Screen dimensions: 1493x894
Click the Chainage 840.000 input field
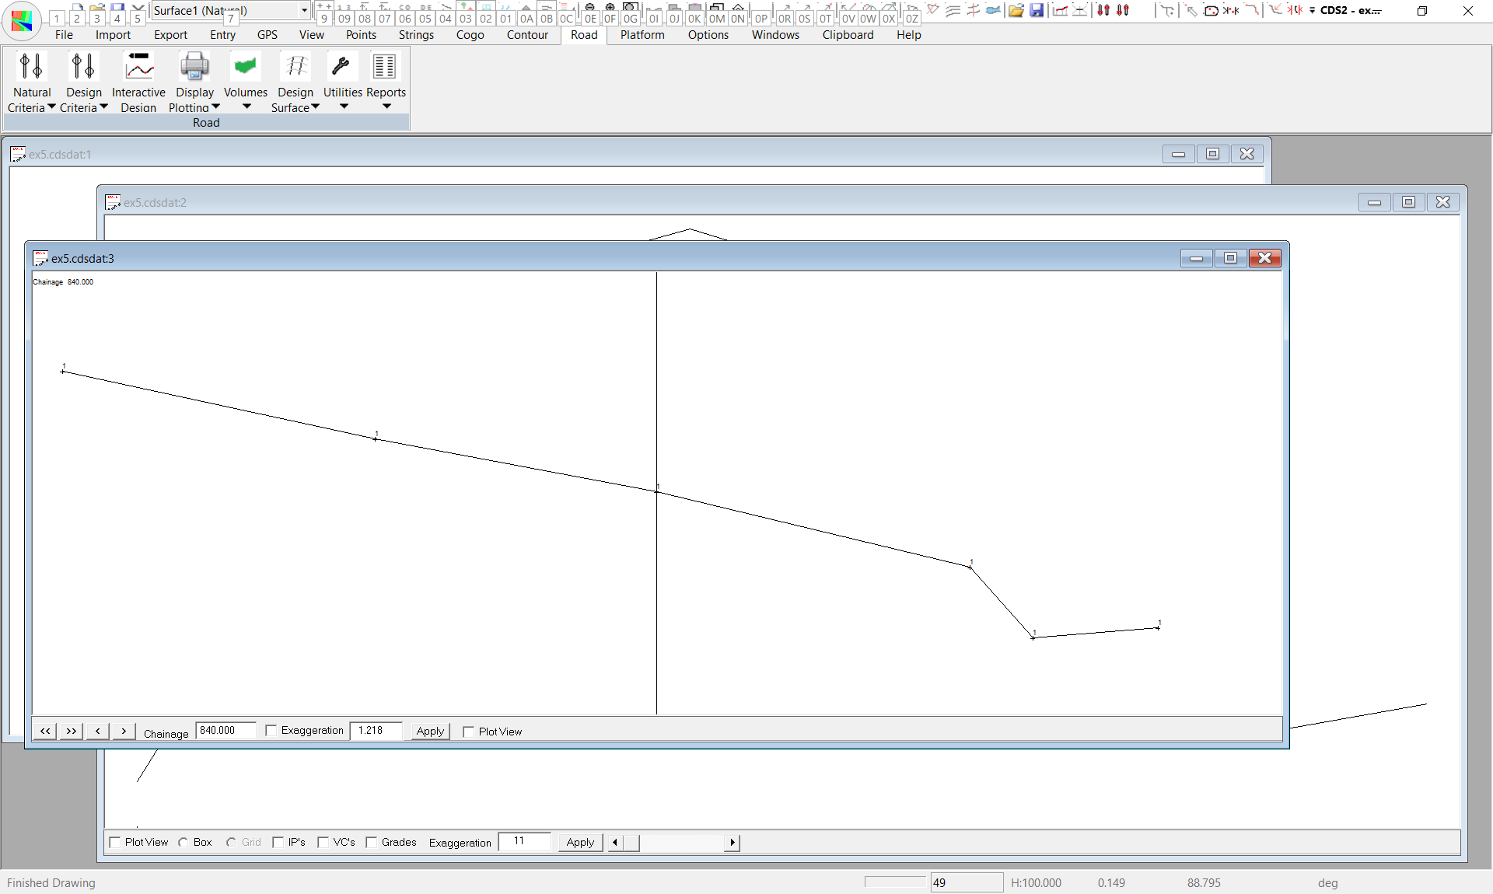(225, 731)
